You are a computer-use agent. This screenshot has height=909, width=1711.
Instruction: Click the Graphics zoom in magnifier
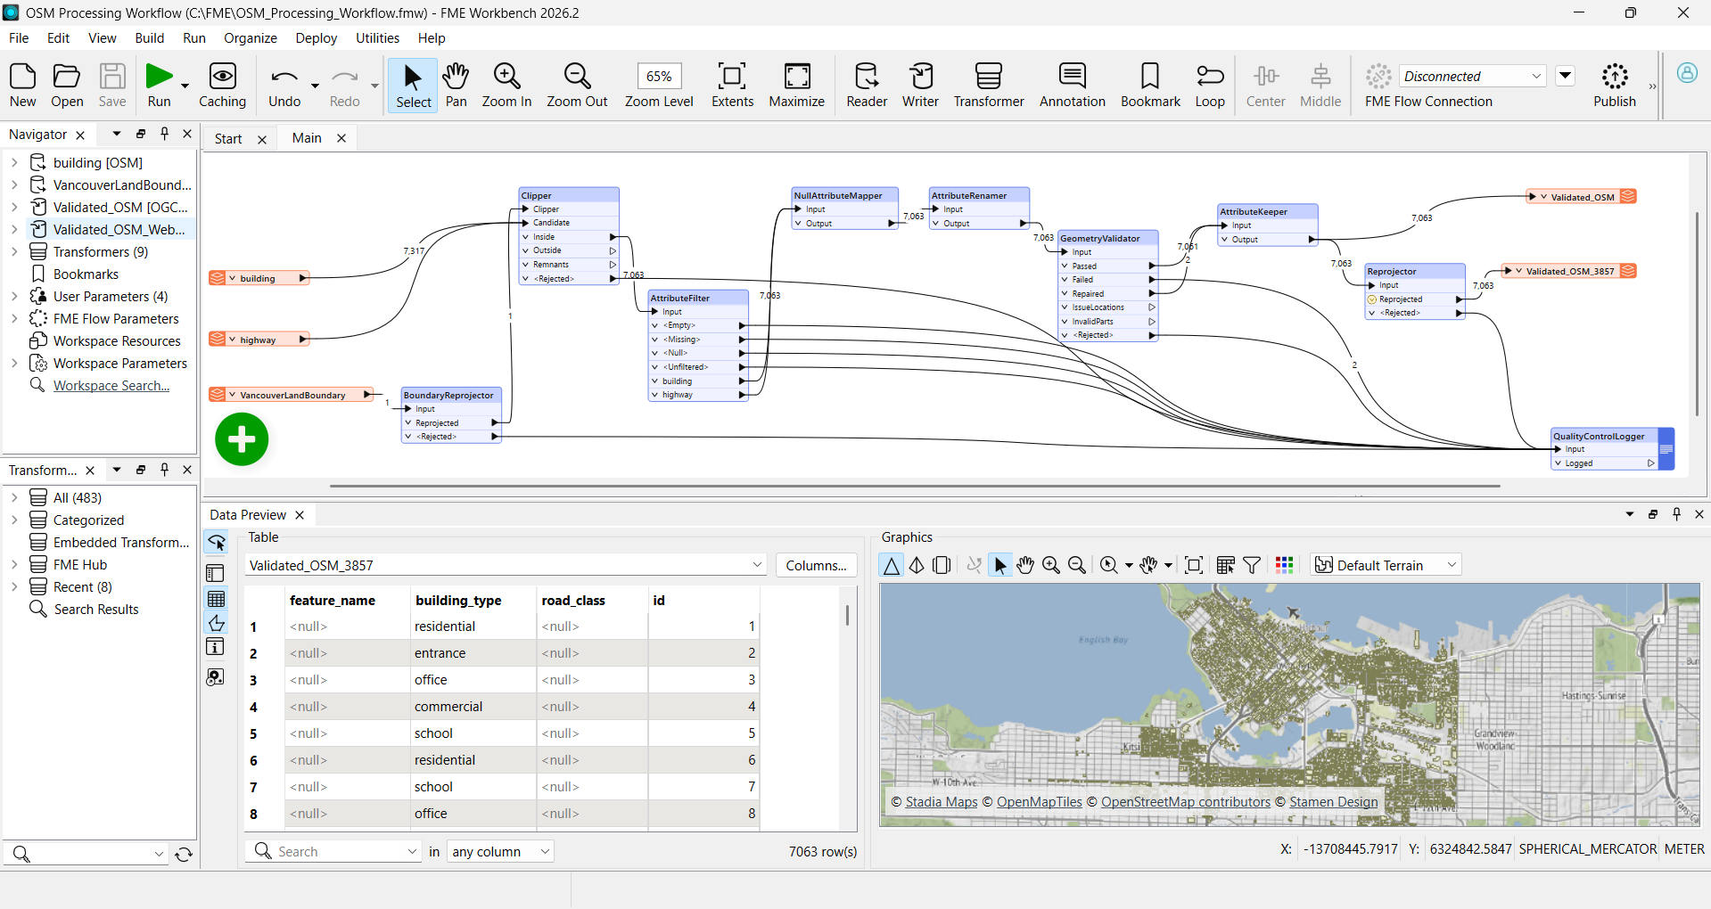[1051, 565]
